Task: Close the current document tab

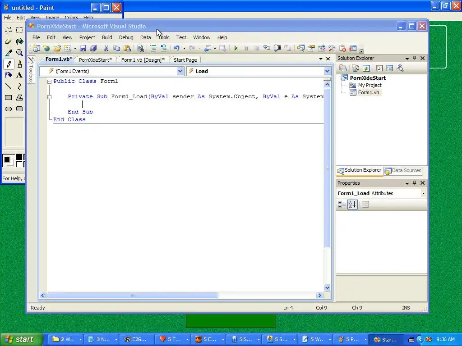Action: [328, 59]
